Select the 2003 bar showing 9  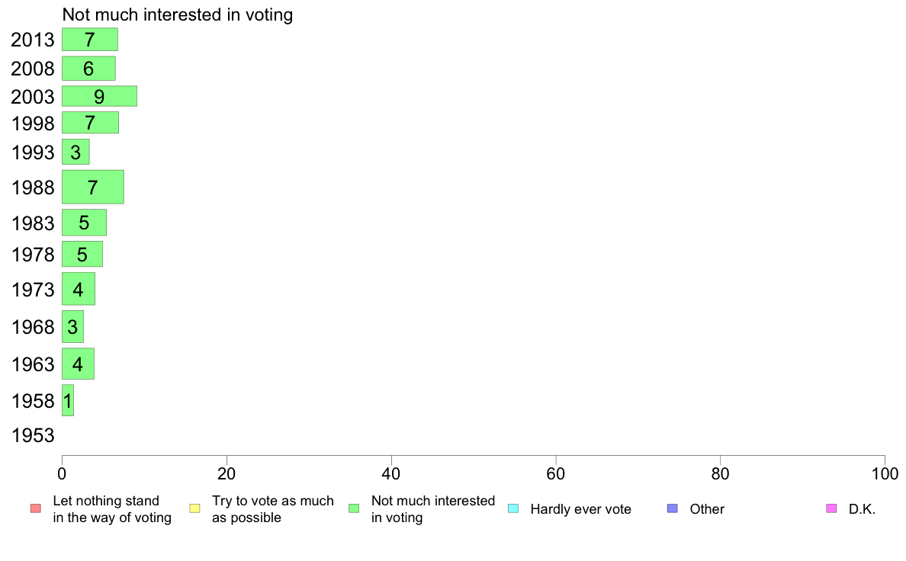(99, 96)
